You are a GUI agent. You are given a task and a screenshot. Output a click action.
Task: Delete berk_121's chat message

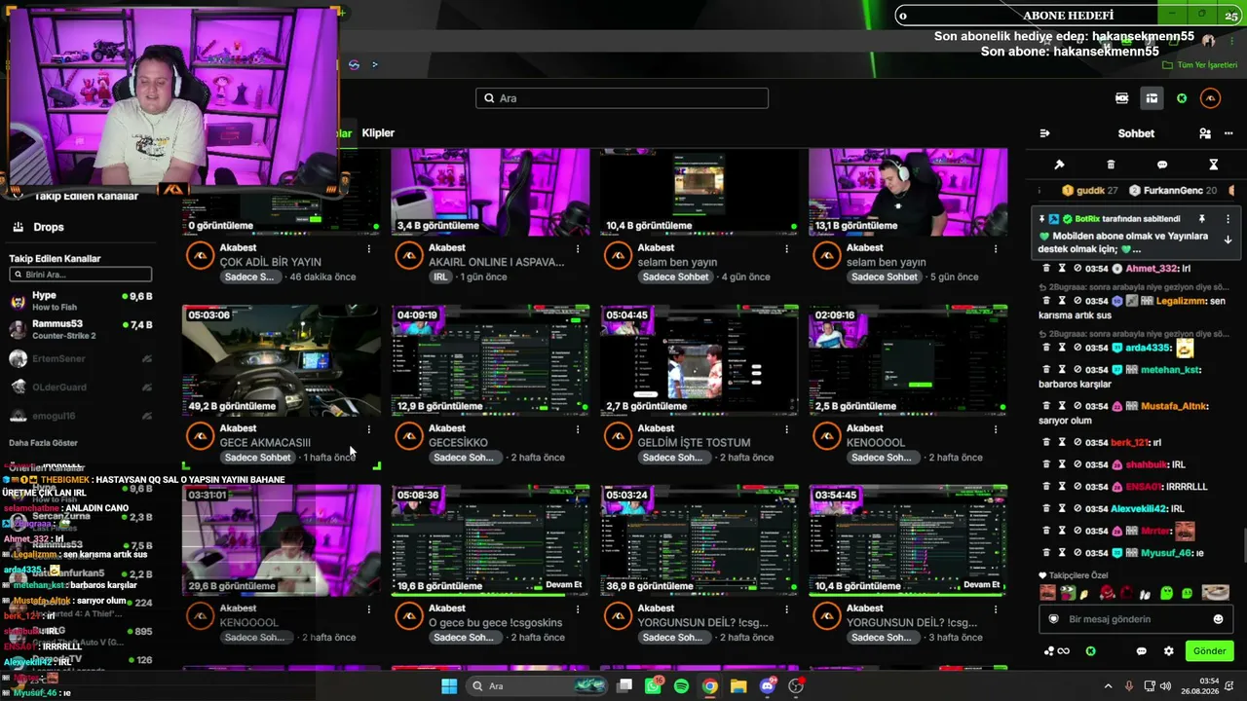[1047, 442]
